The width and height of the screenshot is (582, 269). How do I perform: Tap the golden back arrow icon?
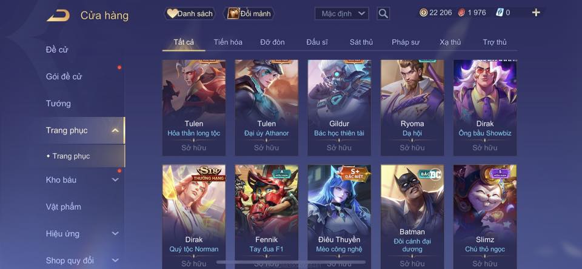(x=58, y=16)
